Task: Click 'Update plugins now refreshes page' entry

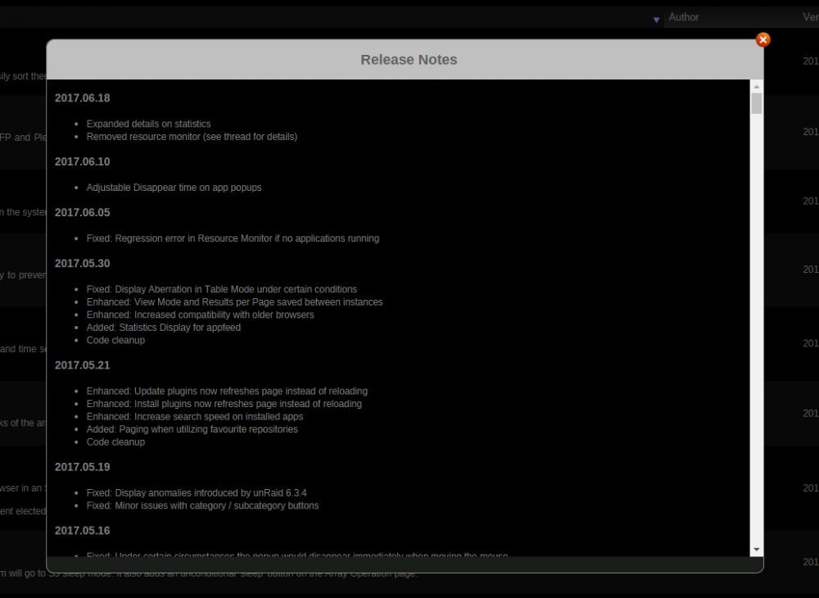Action: click(x=227, y=392)
